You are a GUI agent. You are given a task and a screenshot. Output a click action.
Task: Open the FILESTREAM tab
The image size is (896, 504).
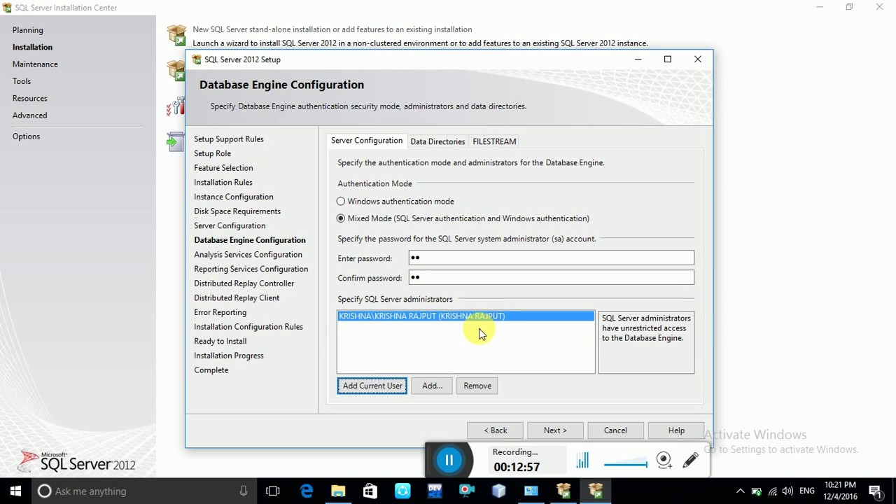pos(494,141)
